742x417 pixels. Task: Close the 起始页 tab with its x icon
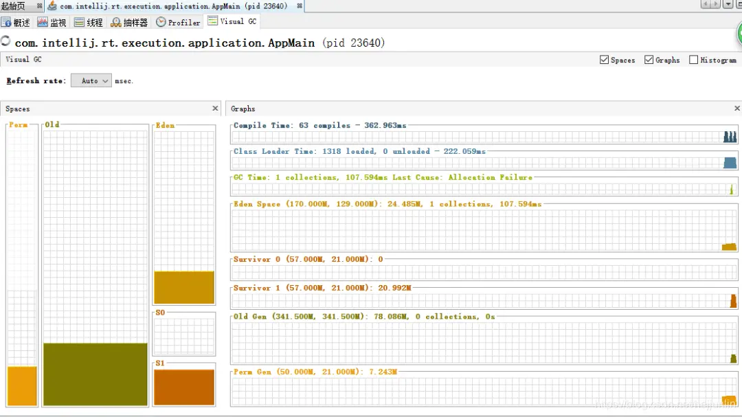39,6
